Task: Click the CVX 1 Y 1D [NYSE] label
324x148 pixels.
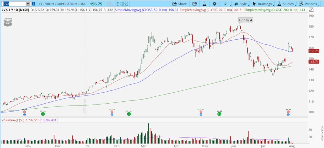Action: click(15, 10)
